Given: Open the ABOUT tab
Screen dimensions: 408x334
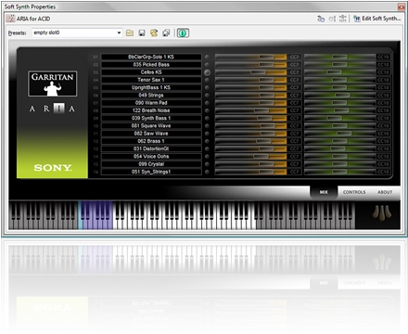Looking at the screenshot, I should tap(385, 192).
